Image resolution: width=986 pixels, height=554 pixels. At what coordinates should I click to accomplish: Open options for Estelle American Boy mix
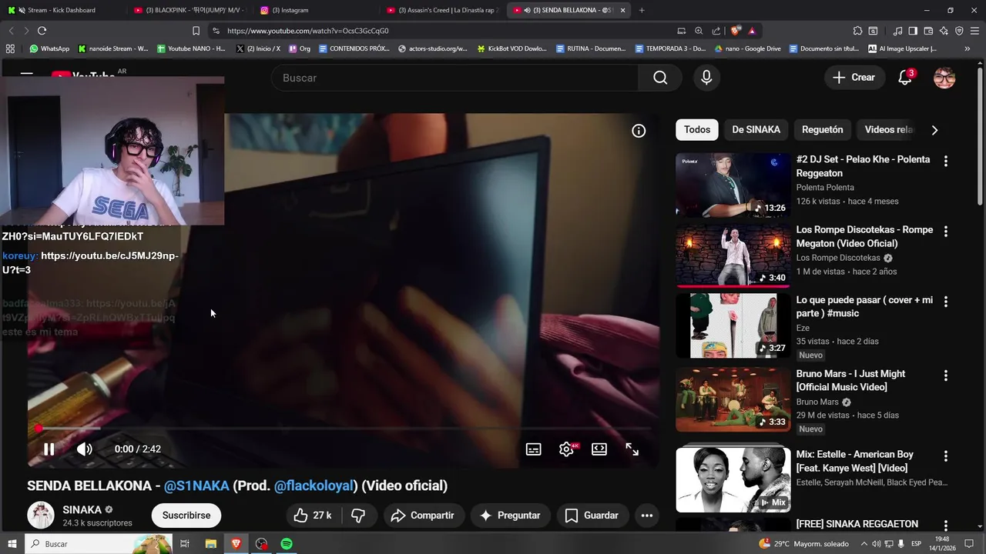tap(946, 456)
